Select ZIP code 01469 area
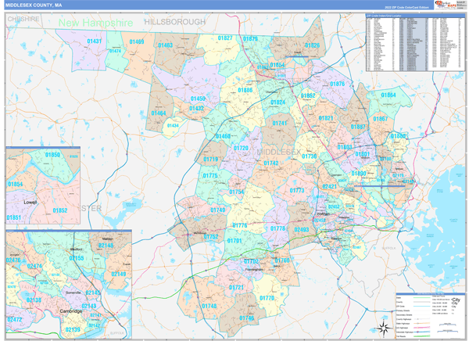469x341 pixels. 136,41
